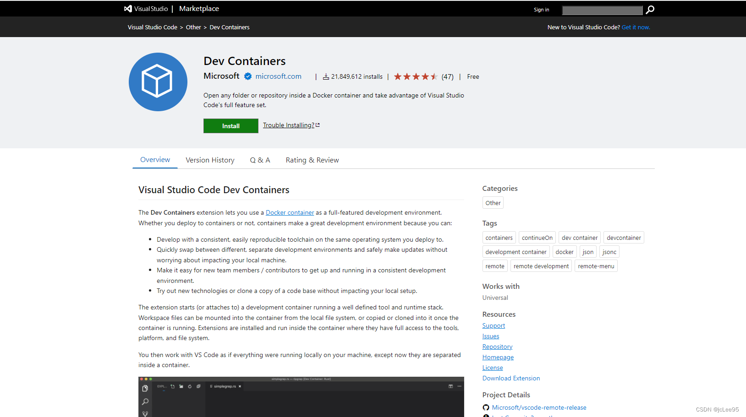Click the development container tag
Screen dimensions: 746x417
click(x=516, y=252)
